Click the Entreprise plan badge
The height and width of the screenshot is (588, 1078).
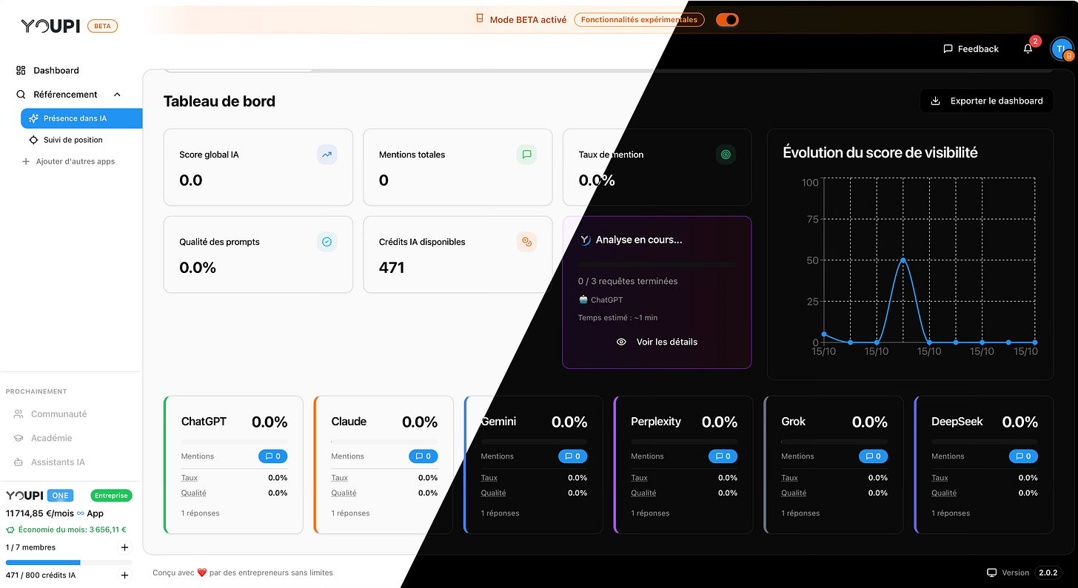[111, 496]
